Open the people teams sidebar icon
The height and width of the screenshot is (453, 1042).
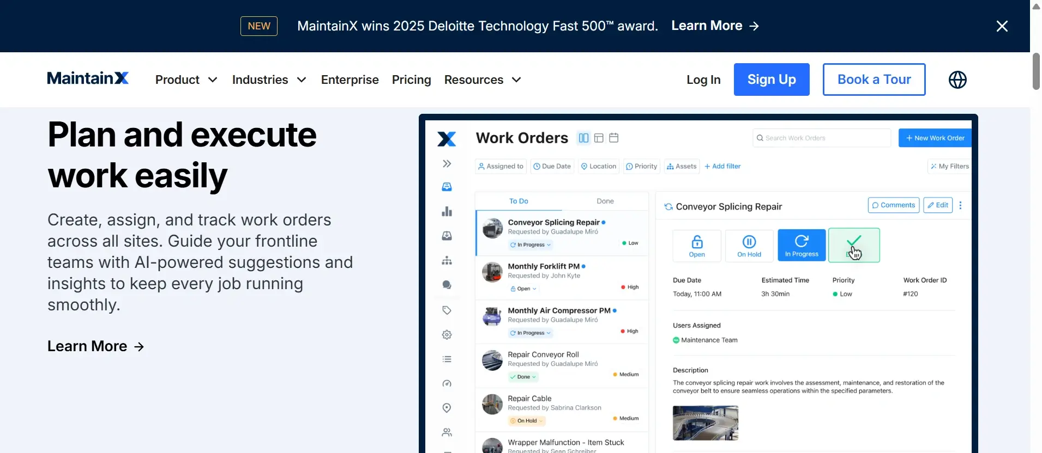click(447, 432)
